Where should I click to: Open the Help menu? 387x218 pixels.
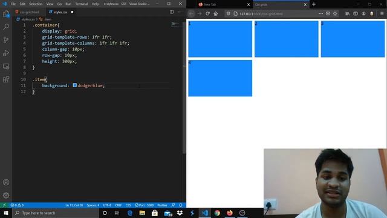[95, 4]
